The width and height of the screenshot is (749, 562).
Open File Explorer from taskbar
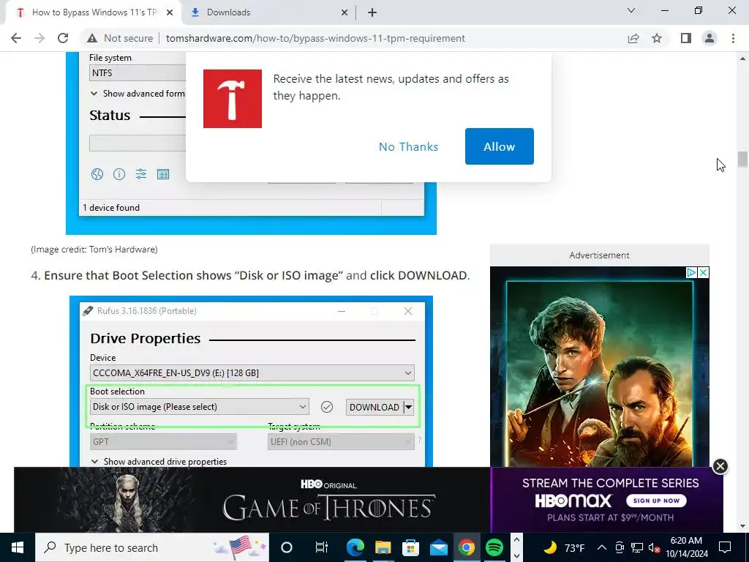(x=383, y=547)
